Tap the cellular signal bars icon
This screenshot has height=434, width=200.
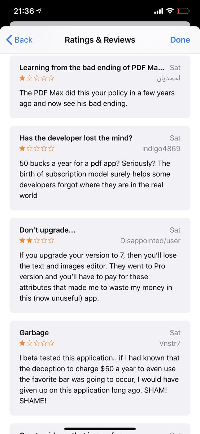pos(158,12)
